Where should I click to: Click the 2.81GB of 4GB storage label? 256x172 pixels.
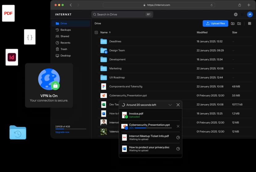click(63, 126)
